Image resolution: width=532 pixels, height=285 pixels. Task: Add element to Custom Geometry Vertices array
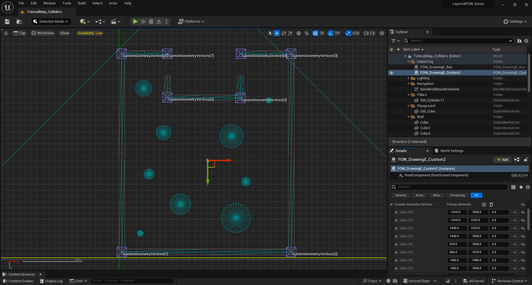pyautogui.click(x=484, y=205)
